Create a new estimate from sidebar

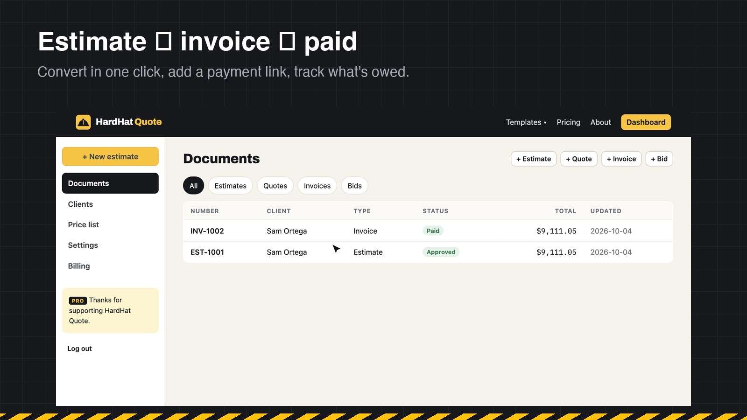pyautogui.click(x=110, y=156)
